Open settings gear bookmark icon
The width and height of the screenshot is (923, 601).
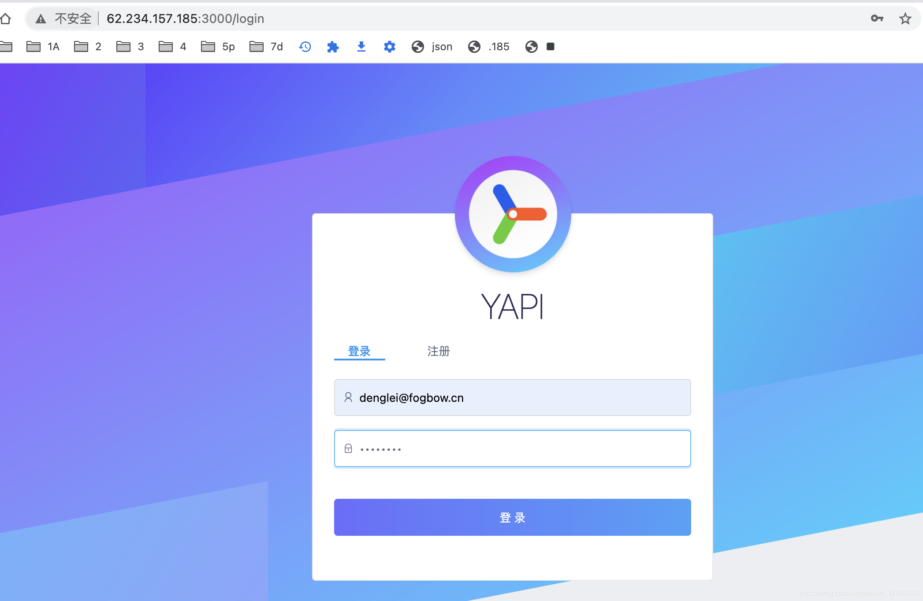tap(389, 47)
